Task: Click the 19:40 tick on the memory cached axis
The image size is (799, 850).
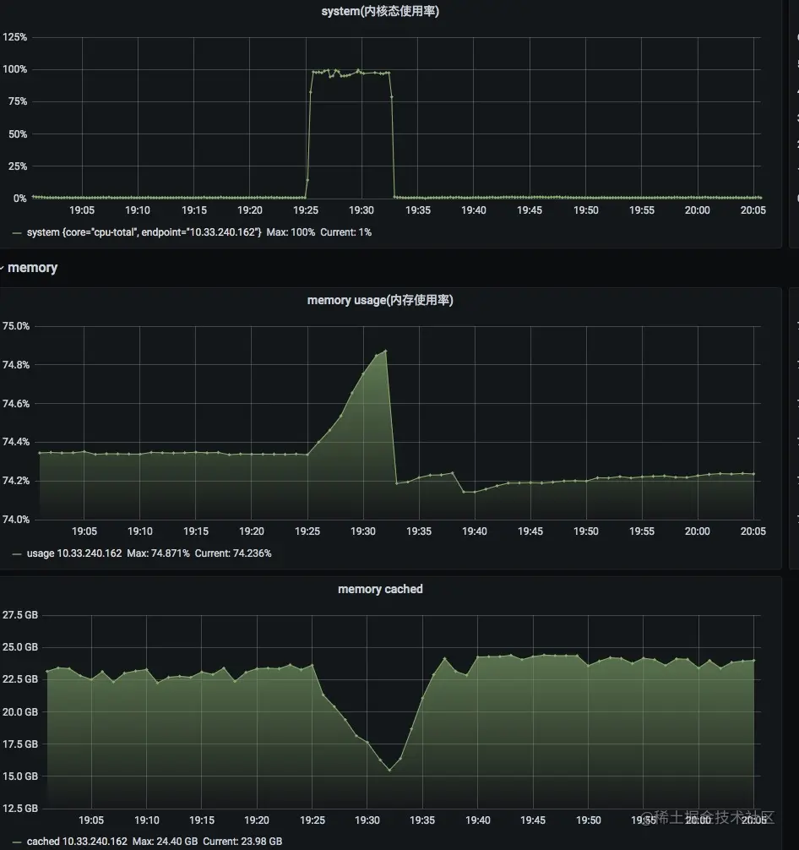Action: (x=477, y=820)
